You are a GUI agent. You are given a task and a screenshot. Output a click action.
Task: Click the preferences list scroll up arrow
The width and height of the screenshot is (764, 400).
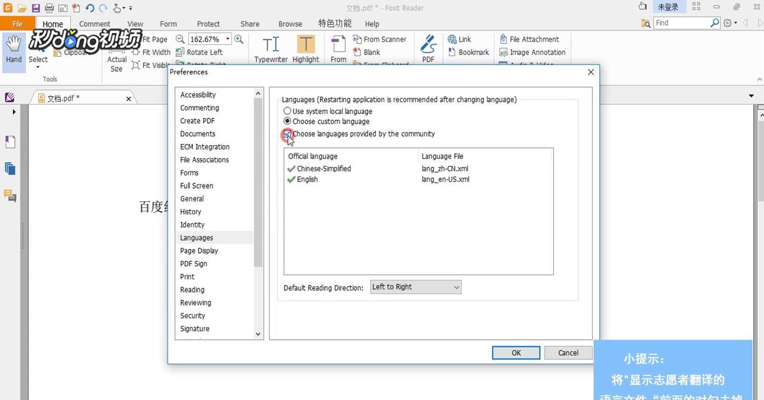pyautogui.click(x=258, y=94)
